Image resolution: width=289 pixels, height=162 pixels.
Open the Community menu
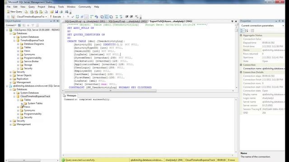(84, 7)
